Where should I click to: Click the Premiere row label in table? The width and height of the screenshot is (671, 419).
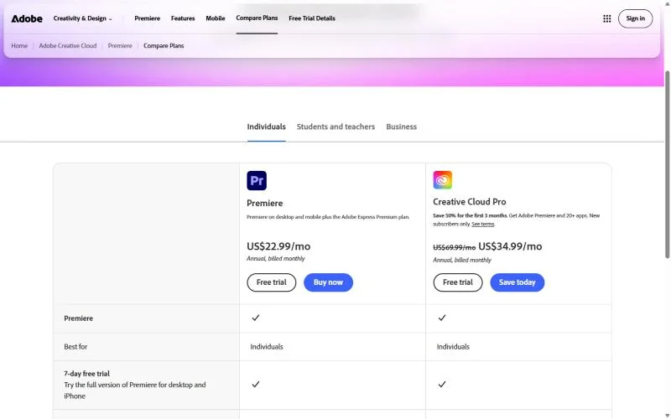[x=78, y=318]
